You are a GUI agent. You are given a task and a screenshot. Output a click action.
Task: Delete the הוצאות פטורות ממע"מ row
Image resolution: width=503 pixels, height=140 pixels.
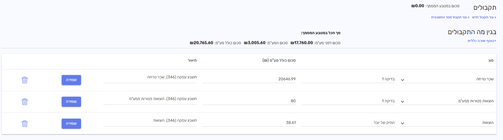tap(25, 102)
